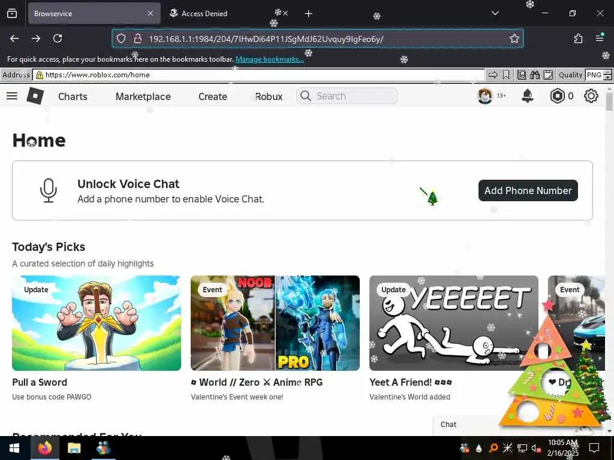Click the Browservice bookmark ribbon icon

coord(506,75)
